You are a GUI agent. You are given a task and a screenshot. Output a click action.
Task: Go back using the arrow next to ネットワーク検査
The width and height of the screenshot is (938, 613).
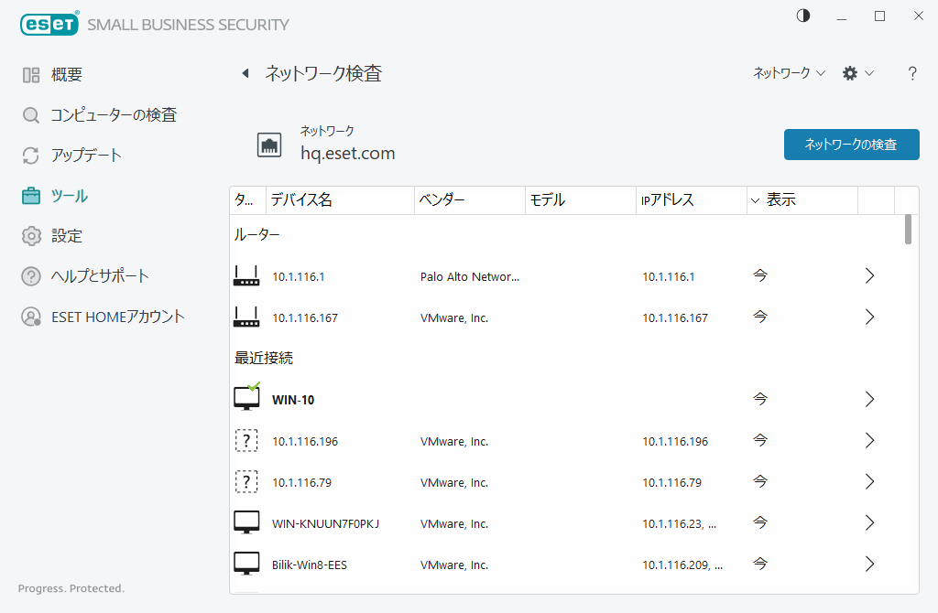point(245,73)
